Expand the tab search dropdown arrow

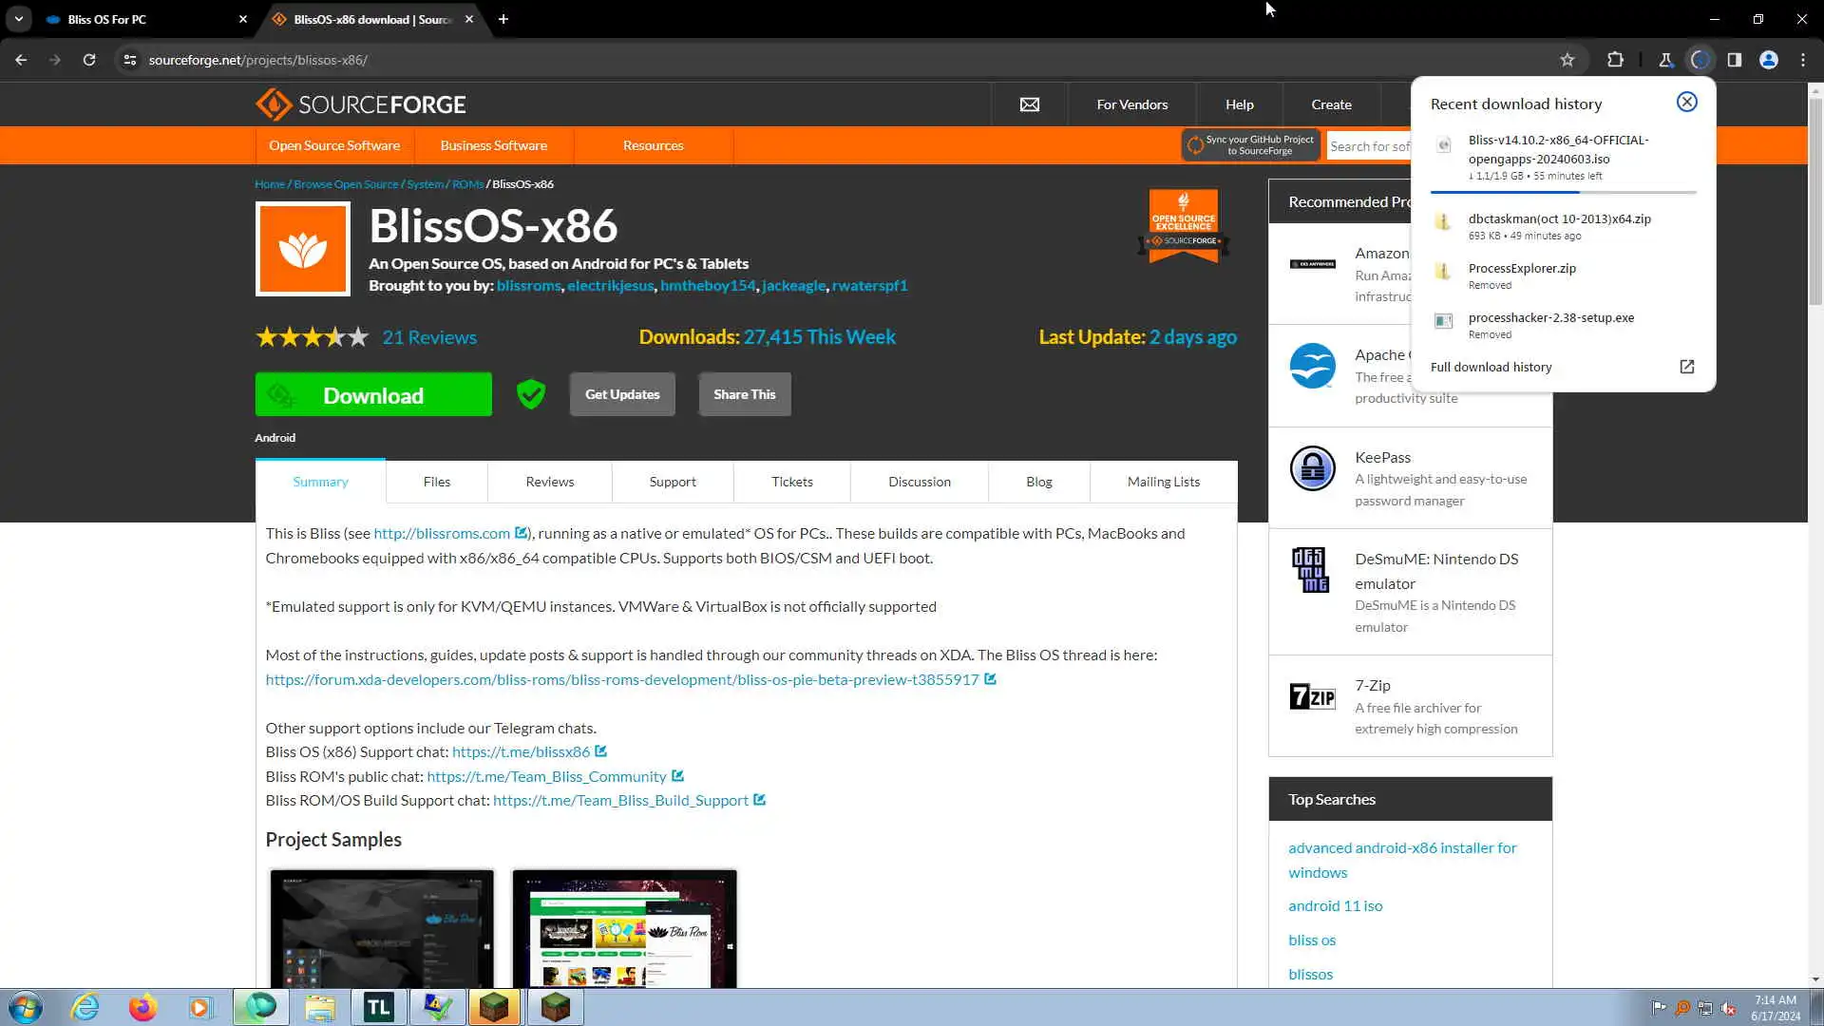tap(18, 19)
